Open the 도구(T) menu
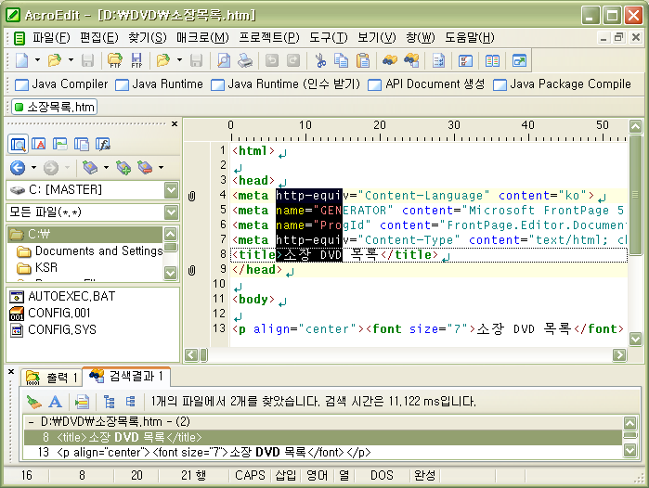Screen dimensions: 649x488 329,38
